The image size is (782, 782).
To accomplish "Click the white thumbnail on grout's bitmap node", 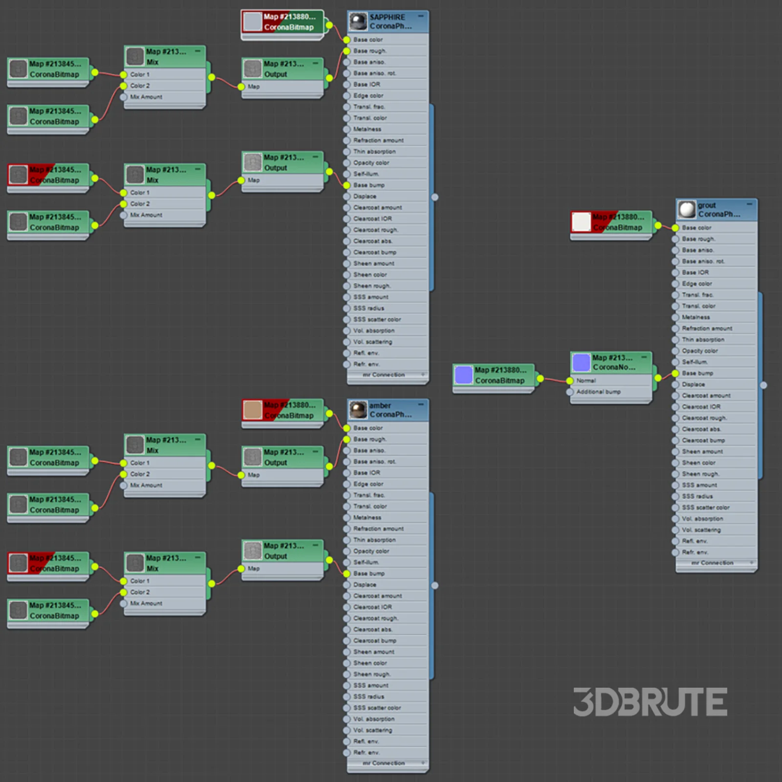I will click(x=581, y=222).
